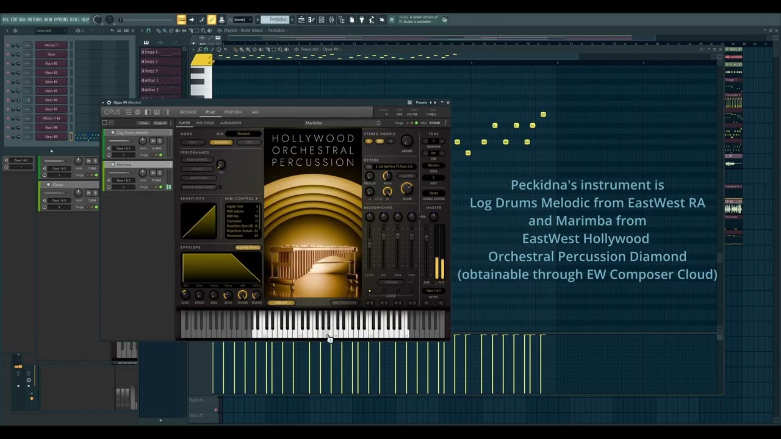Toggle the reverb On switch
The width and height of the screenshot is (781, 439).
coord(369,166)
